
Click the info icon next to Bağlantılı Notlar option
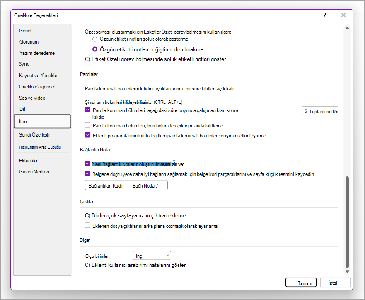coord(174,163)
